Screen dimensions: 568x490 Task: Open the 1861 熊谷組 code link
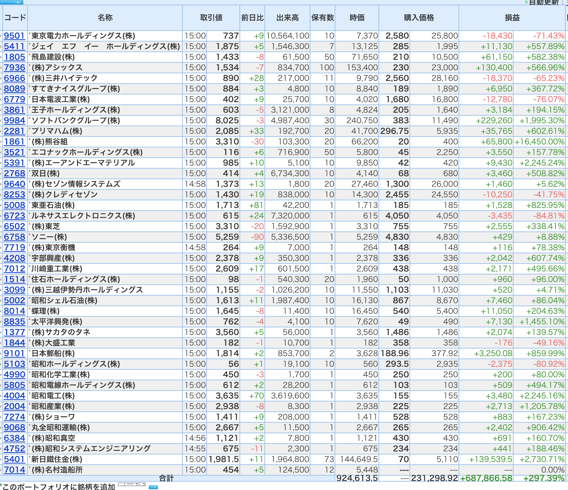pyautogui.click(x=14, y=142)
